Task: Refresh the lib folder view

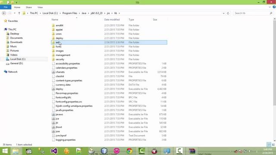Action: (x=228, y=13)
